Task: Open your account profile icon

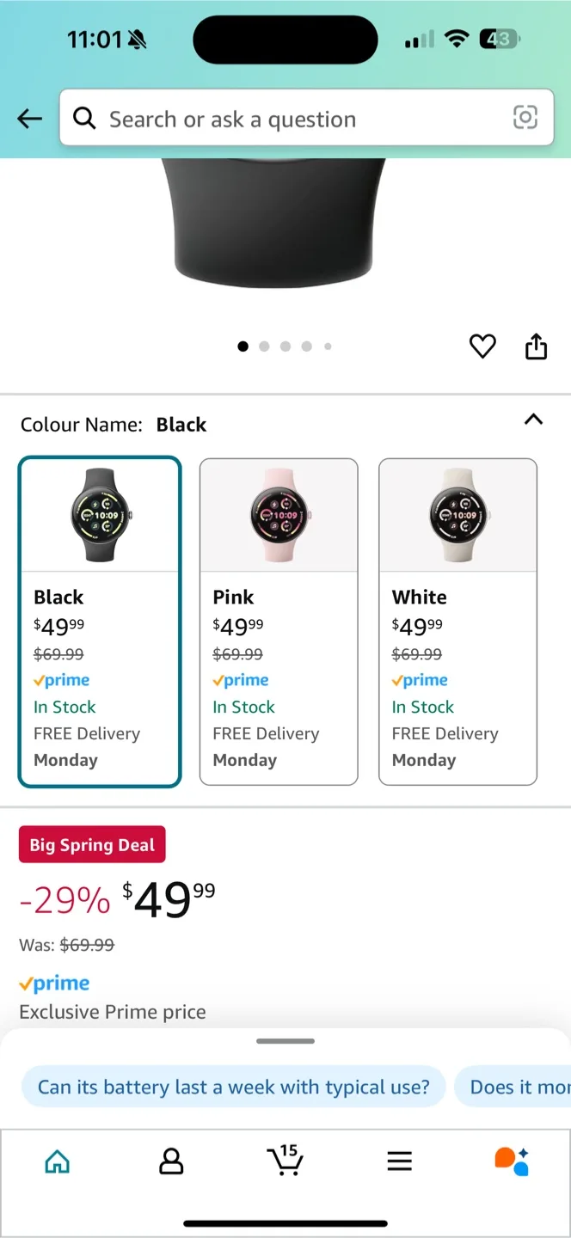Action: coord(171,1162)
